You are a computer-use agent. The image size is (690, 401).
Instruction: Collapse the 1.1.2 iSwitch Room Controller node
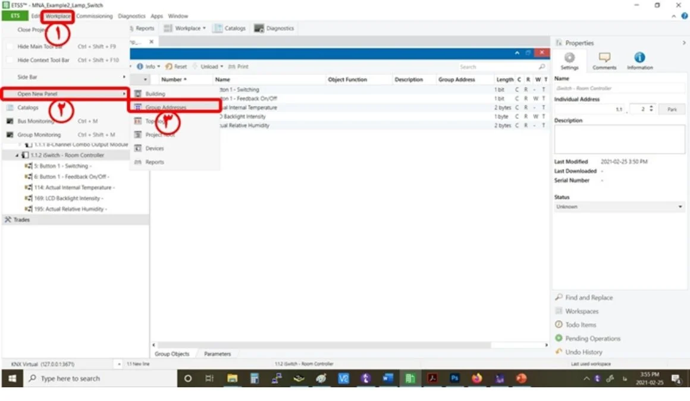[17, 155]
